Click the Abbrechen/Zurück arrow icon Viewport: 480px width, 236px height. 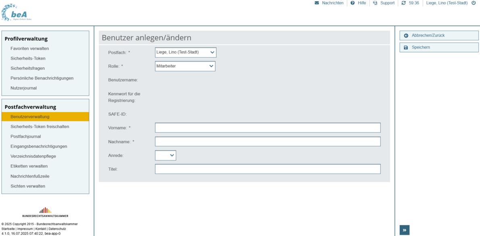tap(406, 36)
